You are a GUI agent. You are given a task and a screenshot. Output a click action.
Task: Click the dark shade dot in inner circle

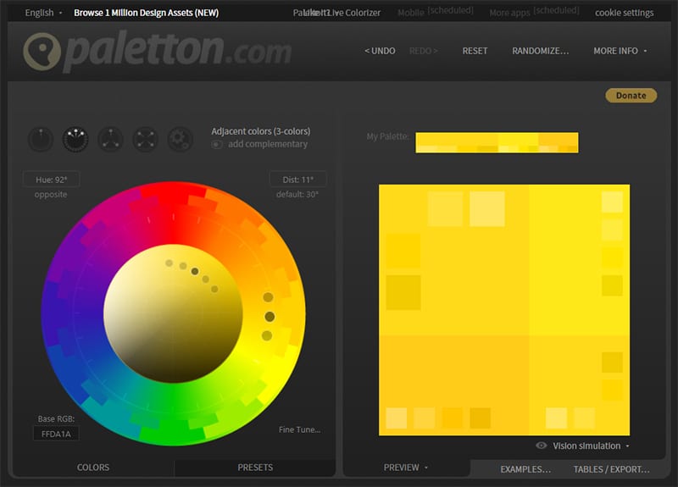[x=195, y=271]
